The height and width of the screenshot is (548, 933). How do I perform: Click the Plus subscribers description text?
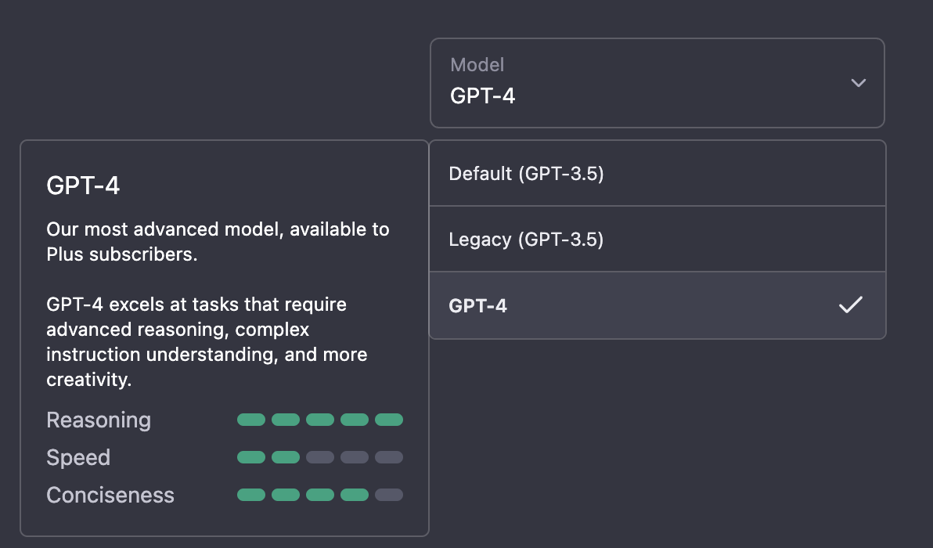(x=218, y=240)
